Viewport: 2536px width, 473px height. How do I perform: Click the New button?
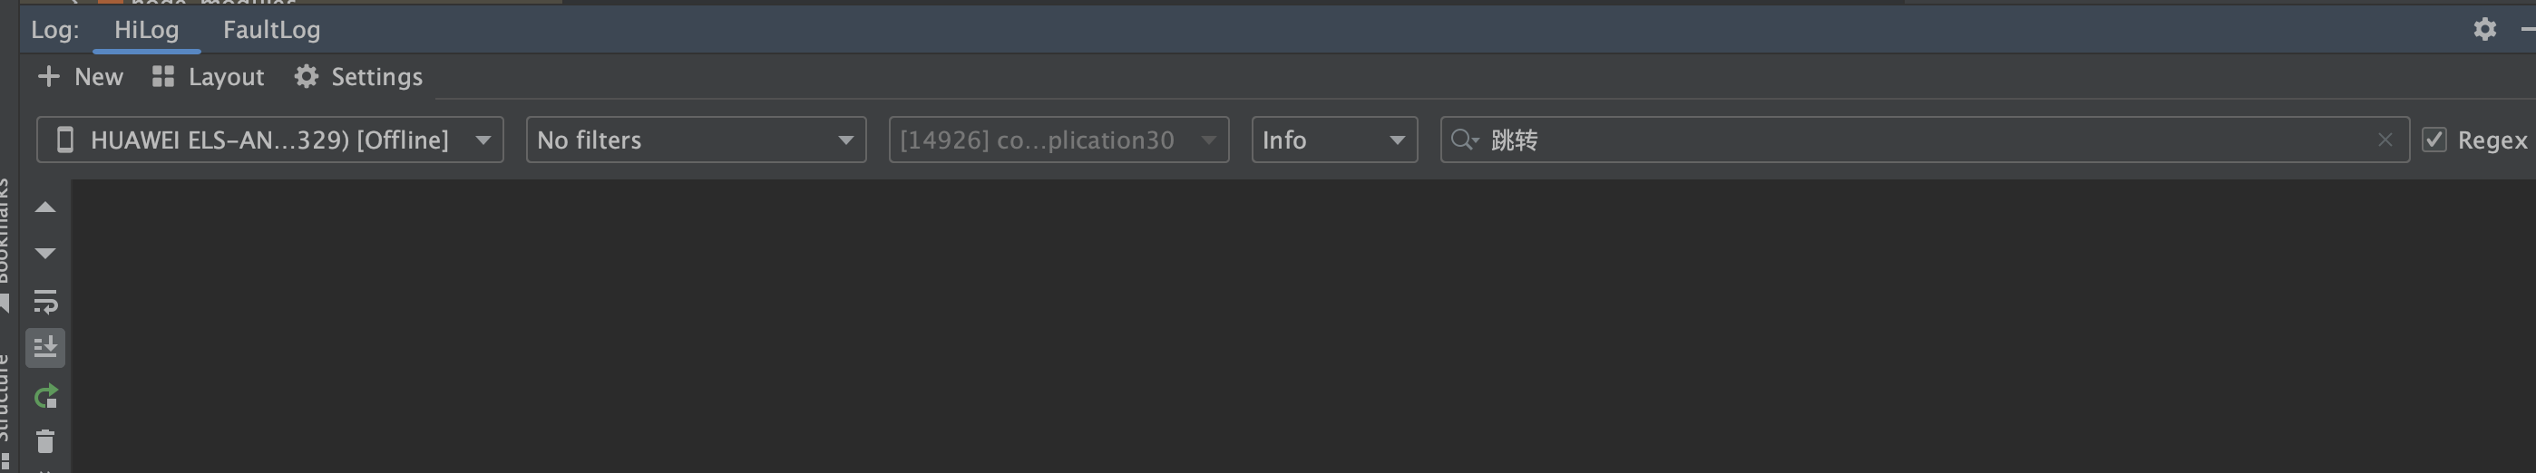point(81,77)
